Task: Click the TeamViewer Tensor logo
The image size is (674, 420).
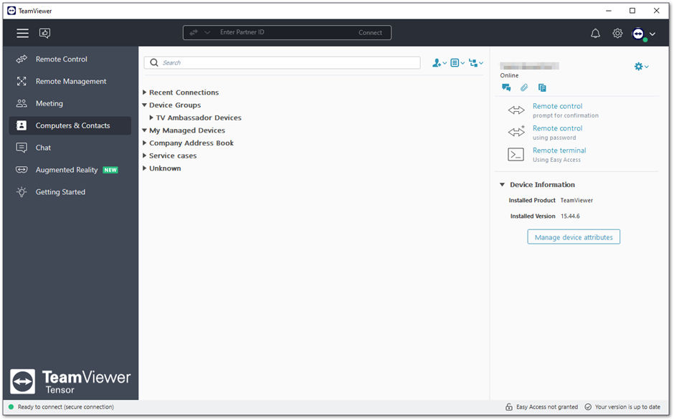Action: point(70,382)
